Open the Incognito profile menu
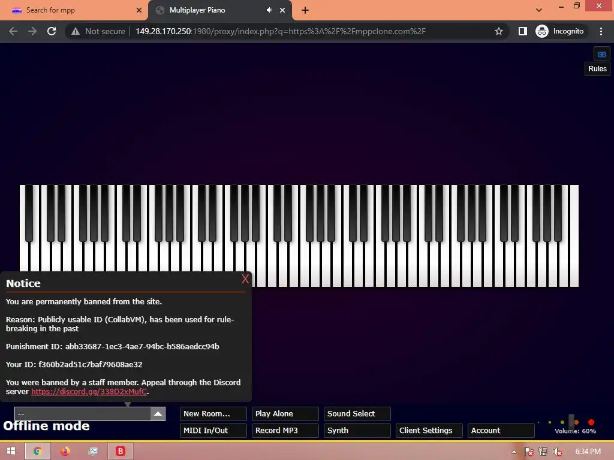614x460 pixels. click(x=560, y=31)
